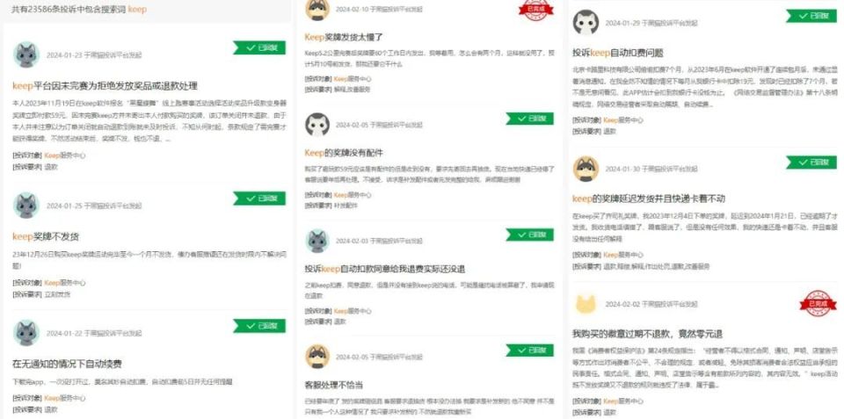Click avatar of the 2024-02-03 complaint
The width and height of the screenshot is (844, 419).
(x=317, y=241)
